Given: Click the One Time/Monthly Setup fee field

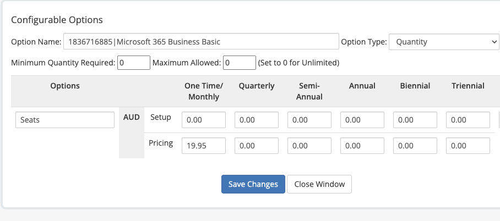Looking at the screenshot, I should (204, 120).
